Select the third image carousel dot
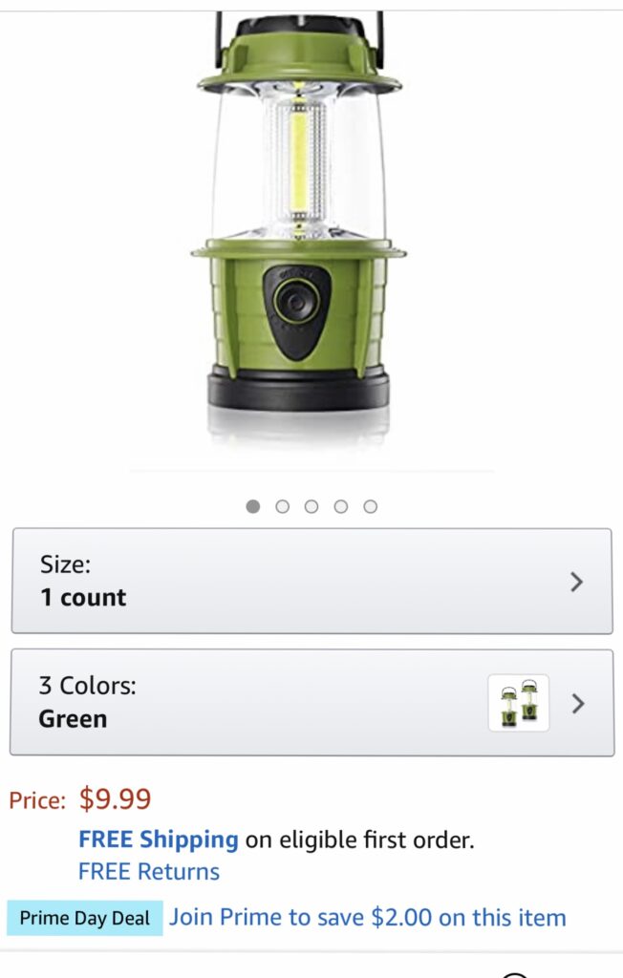Viewport: 623px width, 978px height. (x=311, y=506)
